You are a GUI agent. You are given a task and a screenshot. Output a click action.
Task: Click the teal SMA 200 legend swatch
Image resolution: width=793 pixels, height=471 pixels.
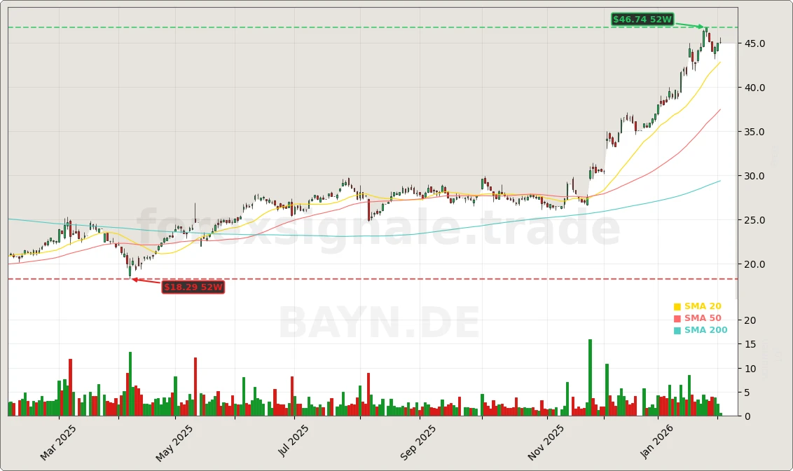tap(677, 329)
